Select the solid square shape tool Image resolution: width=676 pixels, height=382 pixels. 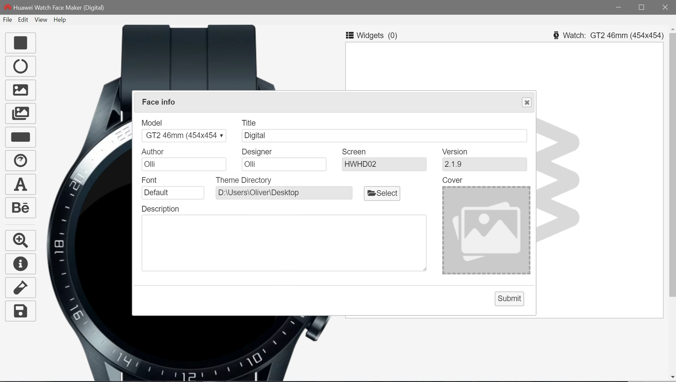coord(20,43)
